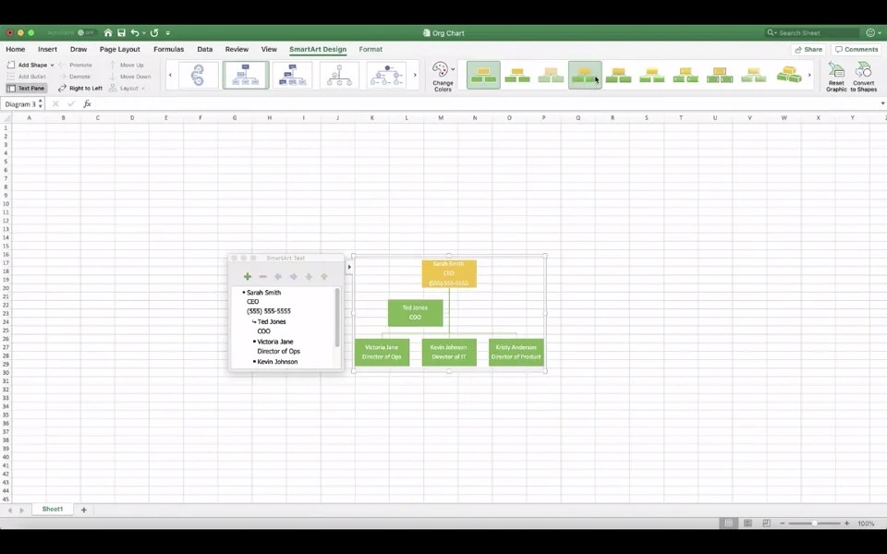Select the Half Circle org chart layout
The width and height of the screenshot is (887, 554).
[339, 75]
